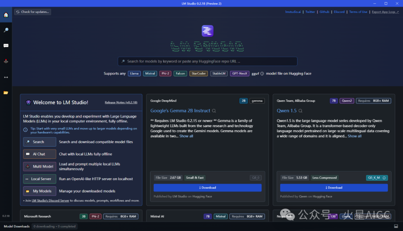Image resolution: width=403 pixels, height=231 pixels.
Task: Click the 'Less Compressed' label on Qwen card
Action: [325, 178]
